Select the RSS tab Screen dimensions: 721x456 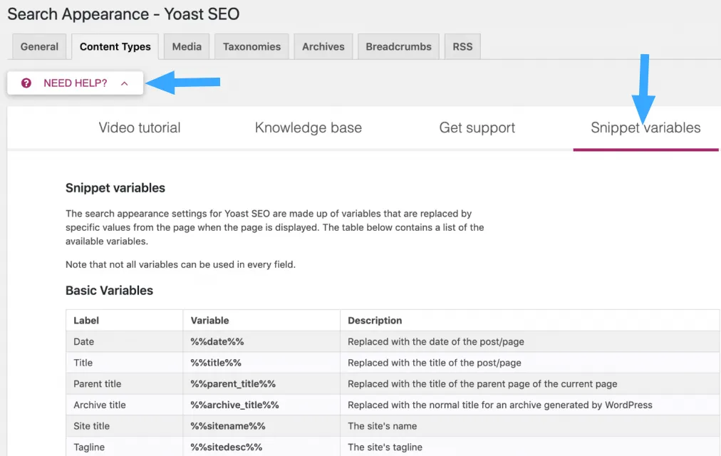462,46
